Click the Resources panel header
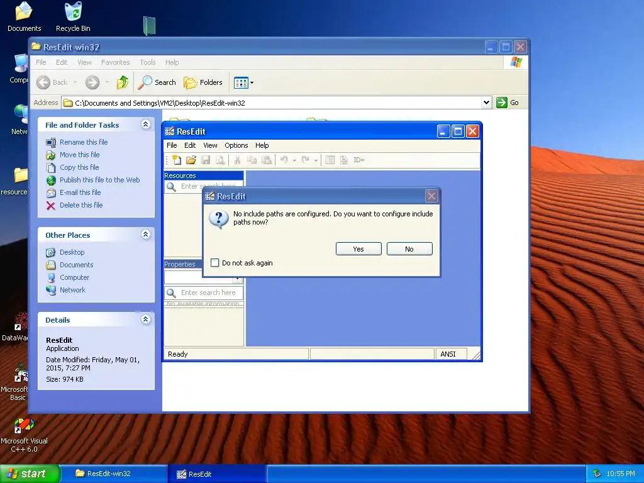 pyautogui.click(x=204, y=175)
